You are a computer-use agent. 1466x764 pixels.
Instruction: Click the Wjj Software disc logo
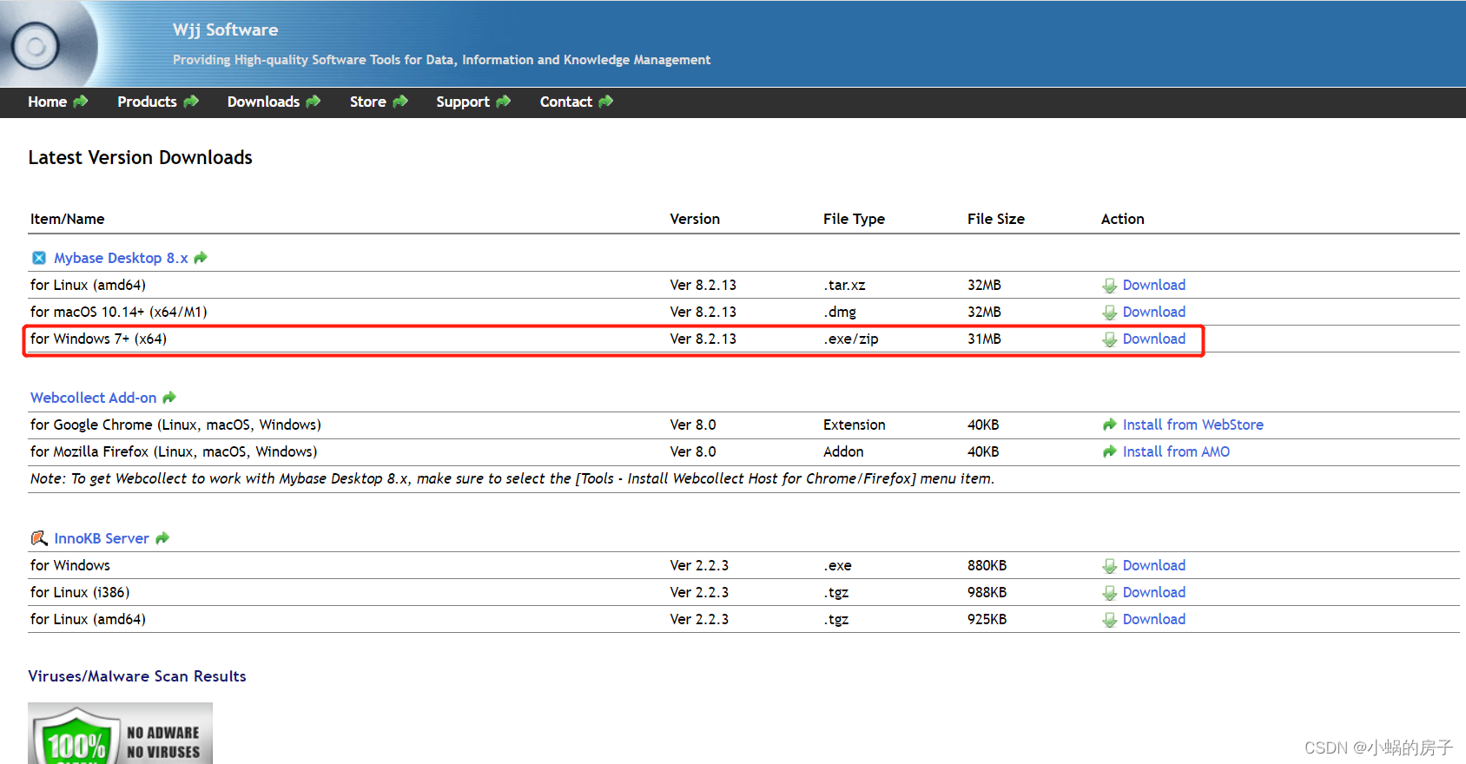click(x=36, y=45)
